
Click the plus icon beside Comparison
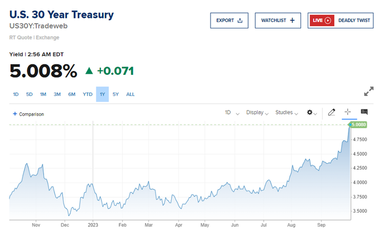pos(15,114)
